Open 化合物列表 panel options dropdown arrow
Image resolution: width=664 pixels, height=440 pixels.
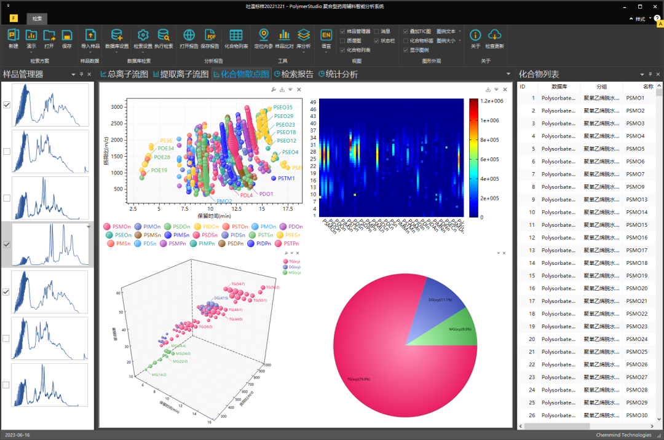pyautogui.click(x=642, y=74)
